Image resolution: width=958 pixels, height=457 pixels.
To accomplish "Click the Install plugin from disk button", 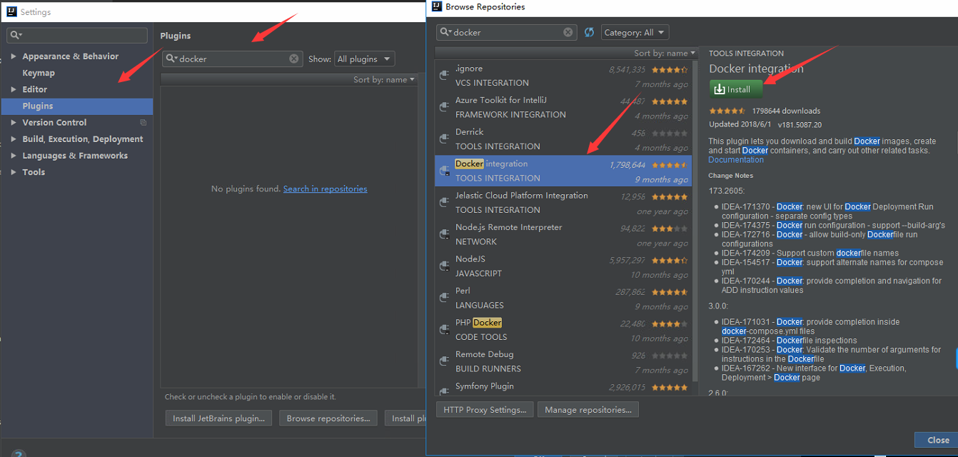I will coord(405,418).
